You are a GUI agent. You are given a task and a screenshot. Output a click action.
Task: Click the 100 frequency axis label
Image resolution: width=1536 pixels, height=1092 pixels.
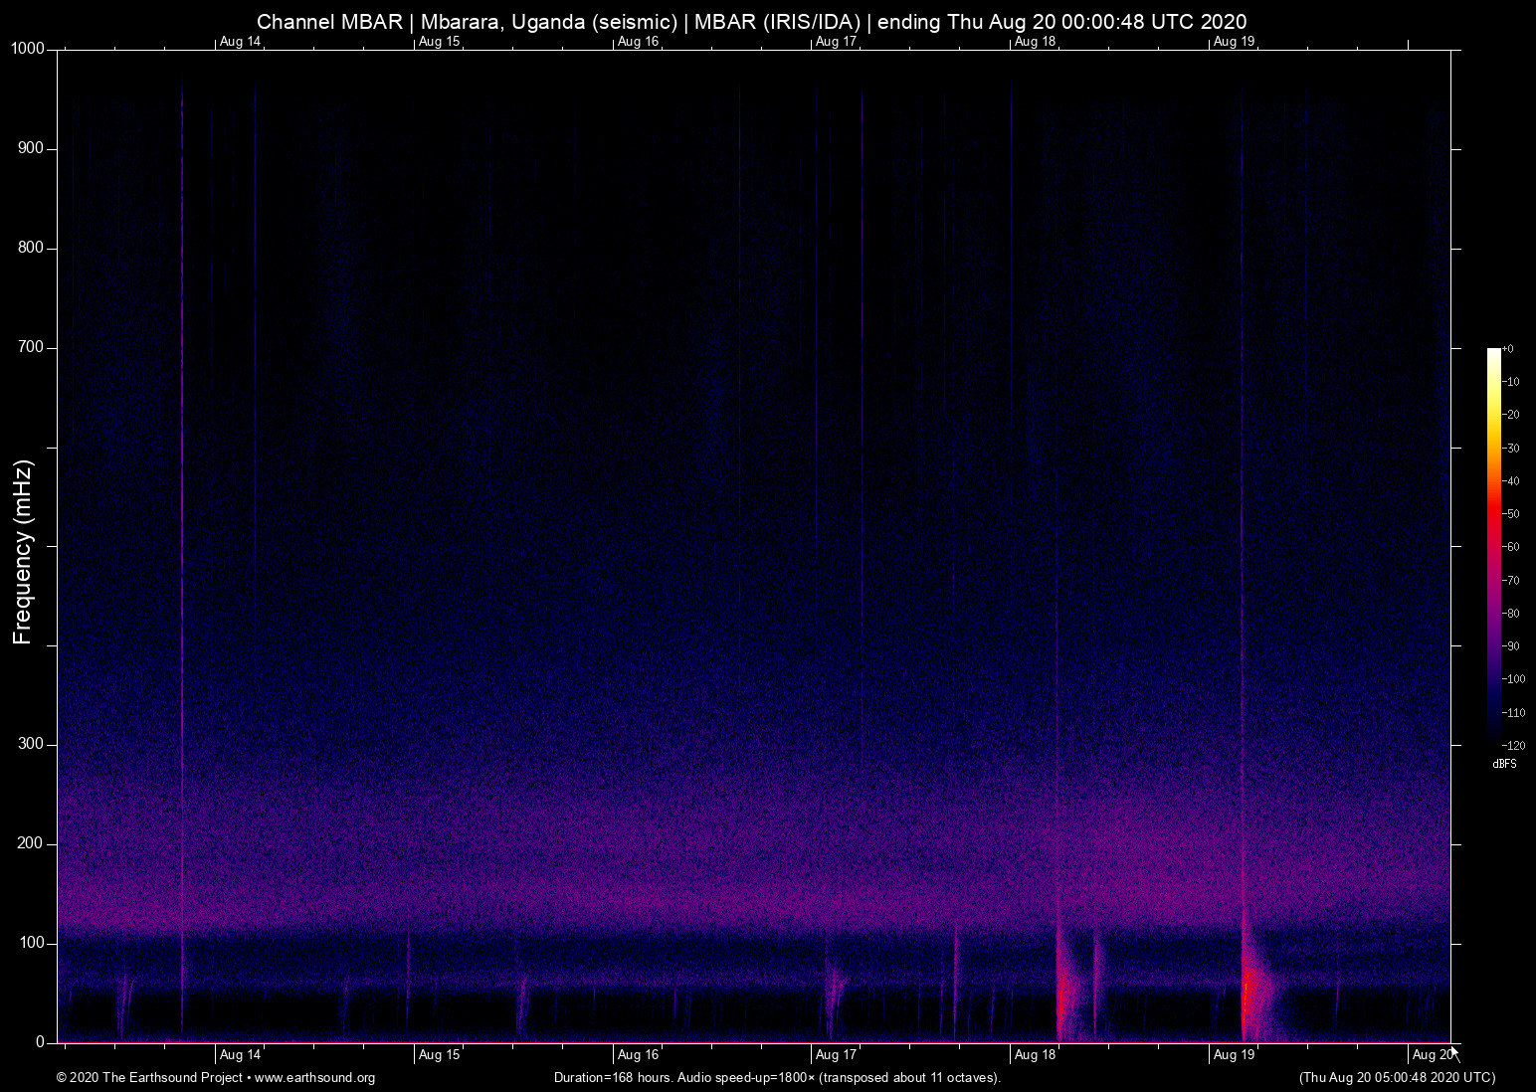(32, 943)
